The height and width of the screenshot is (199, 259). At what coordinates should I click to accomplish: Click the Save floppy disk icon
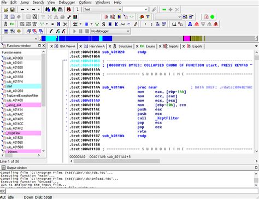click(12, 9)
